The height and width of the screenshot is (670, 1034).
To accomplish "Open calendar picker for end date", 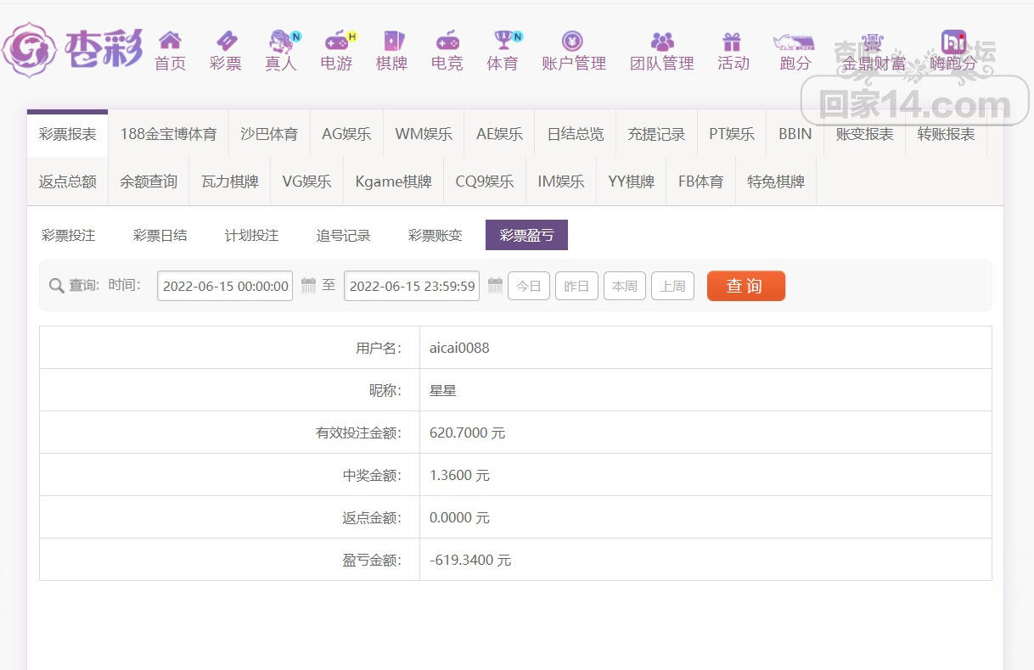I will pyautogui.click(x=495, y=286).
